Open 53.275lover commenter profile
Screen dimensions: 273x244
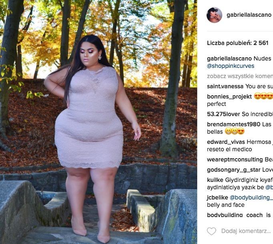click(223, 114)
